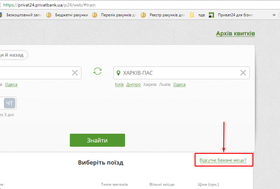Toggle the round-trip 'туди й назад' option
This screenshot has width=280, height=189.
[x=14, y=55]
